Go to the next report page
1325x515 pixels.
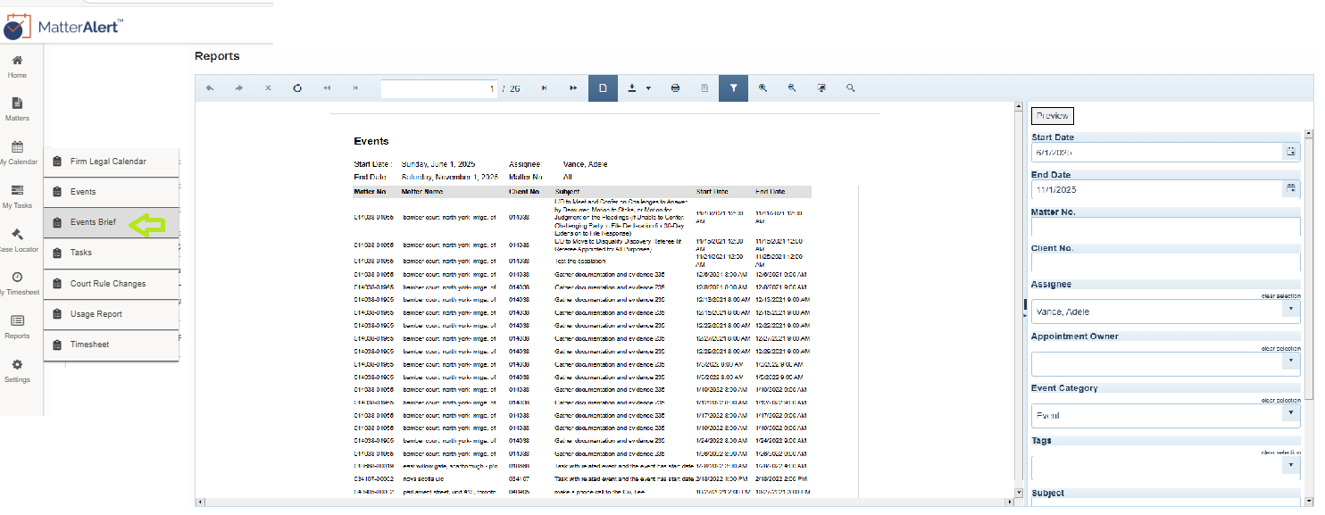click(x=544, y=88)
